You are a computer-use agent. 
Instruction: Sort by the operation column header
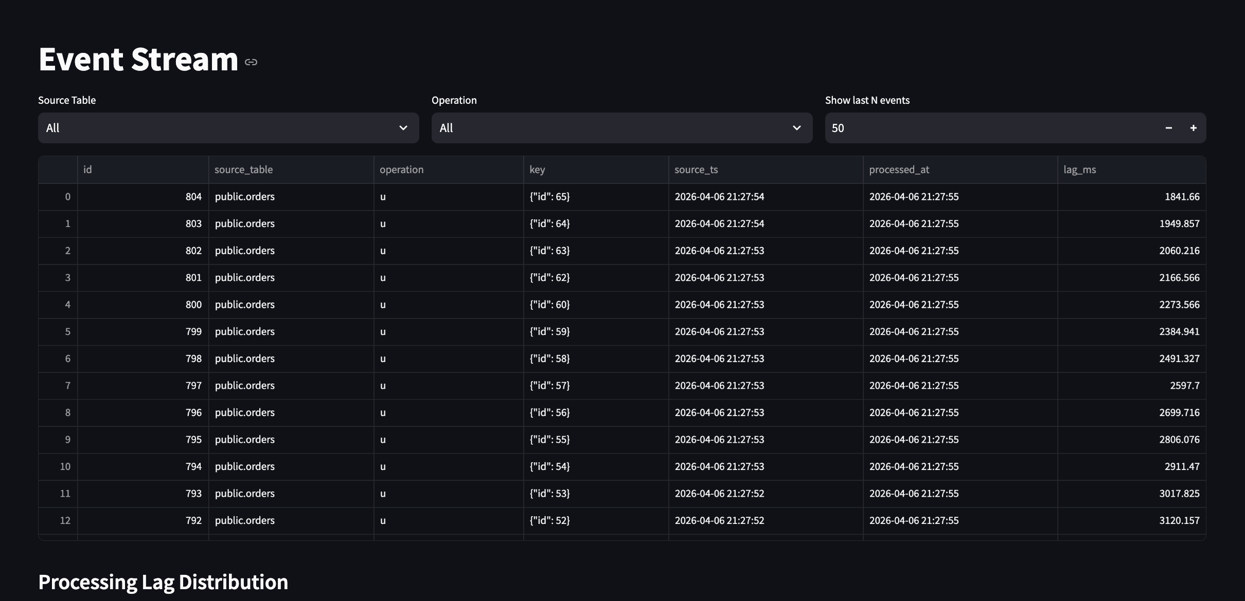[449, 170]
